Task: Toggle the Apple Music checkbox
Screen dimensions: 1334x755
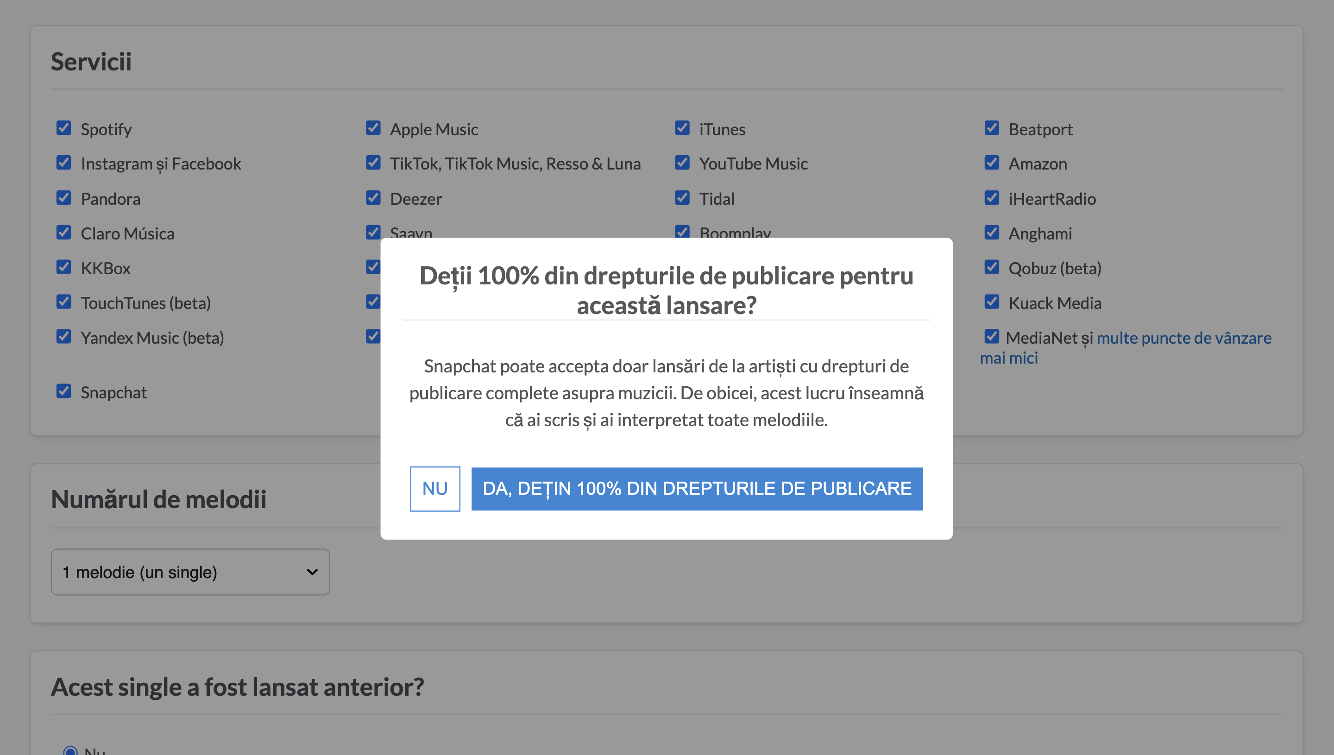Action: (x=373, y=128)
